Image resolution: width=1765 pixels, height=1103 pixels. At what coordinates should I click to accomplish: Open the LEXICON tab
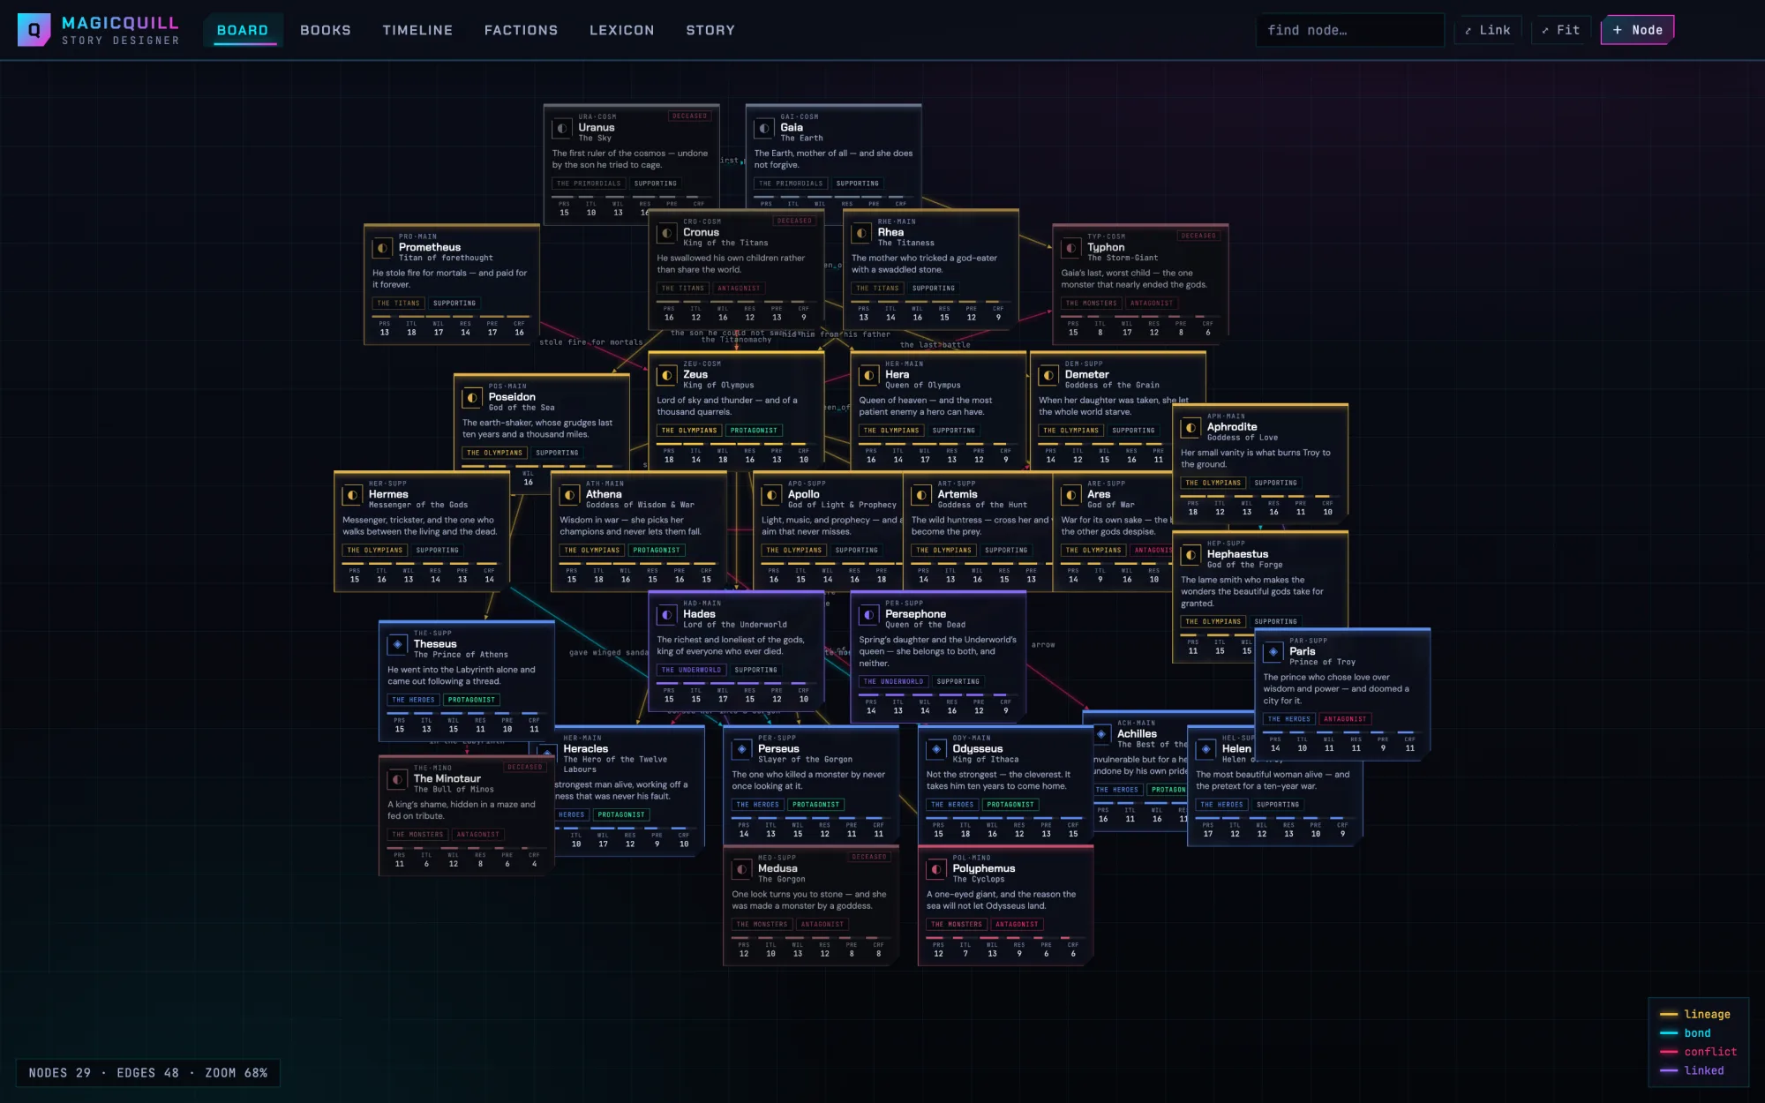[622, 30]
